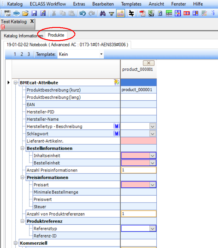
Task: Open the Inhaltseinheit dropdown
Action: 152,156
